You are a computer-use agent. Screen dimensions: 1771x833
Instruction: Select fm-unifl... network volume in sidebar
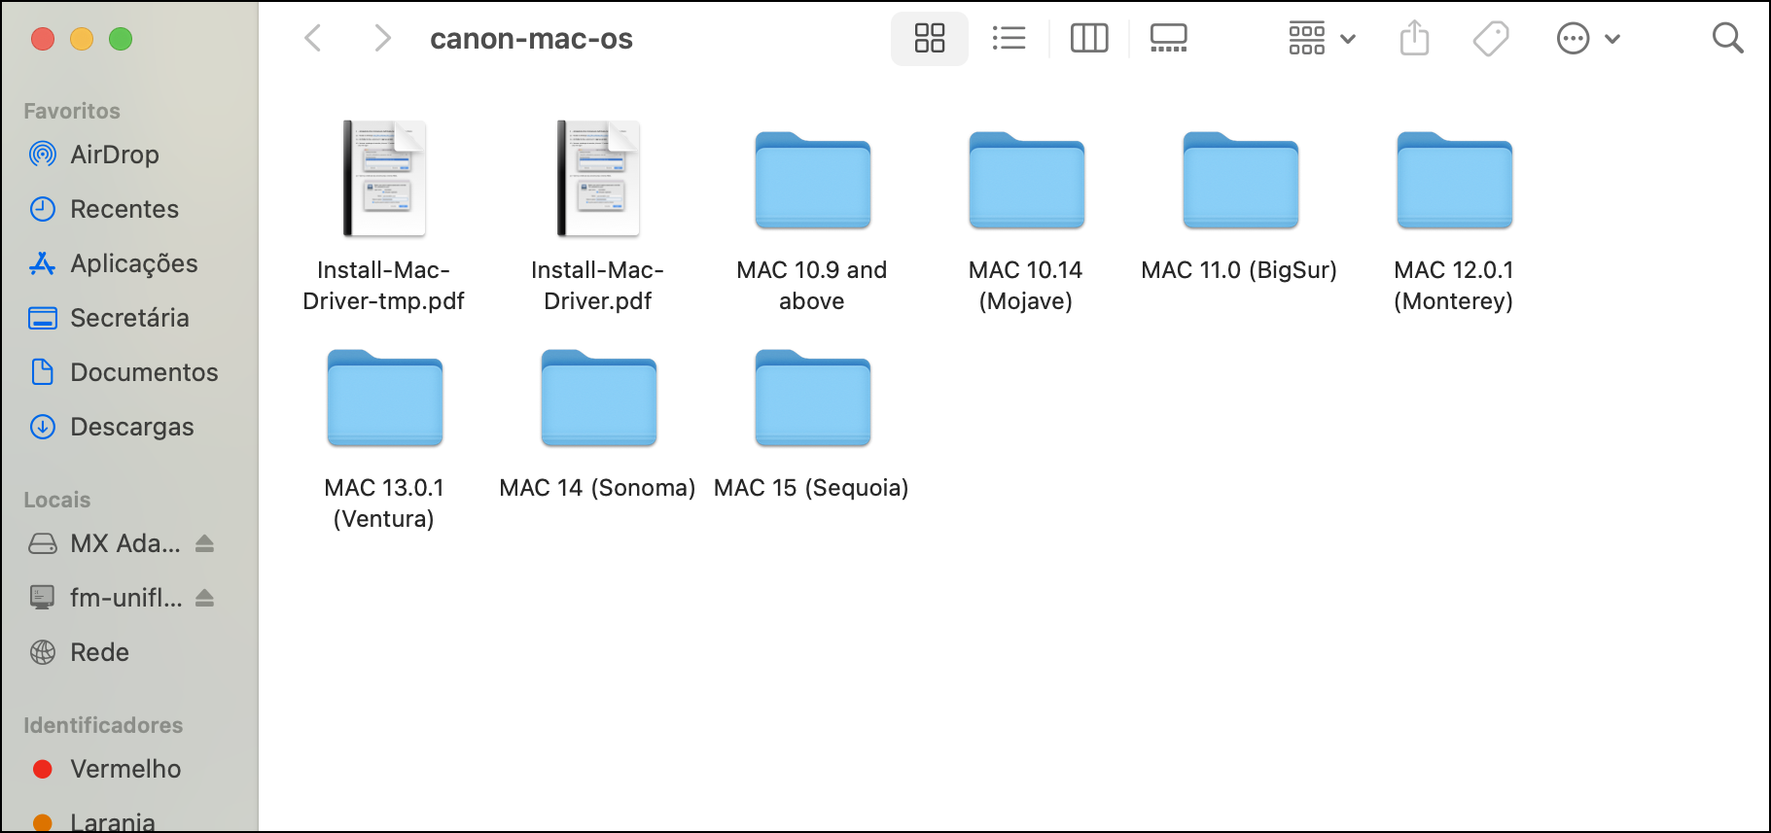[x=104, y=598]
